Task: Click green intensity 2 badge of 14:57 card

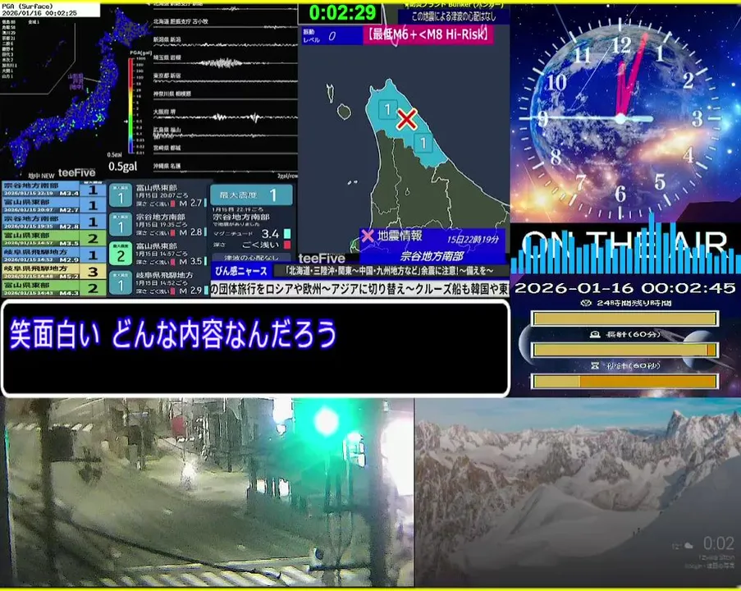Action: pos(121,254)
